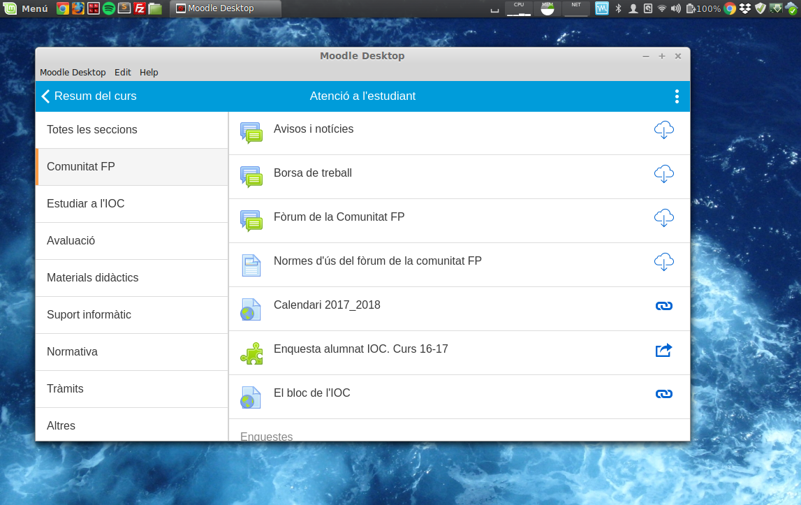Open link icon for El bloc de l'IOC
Screen dimensions: 801x505
coord(663,394)
